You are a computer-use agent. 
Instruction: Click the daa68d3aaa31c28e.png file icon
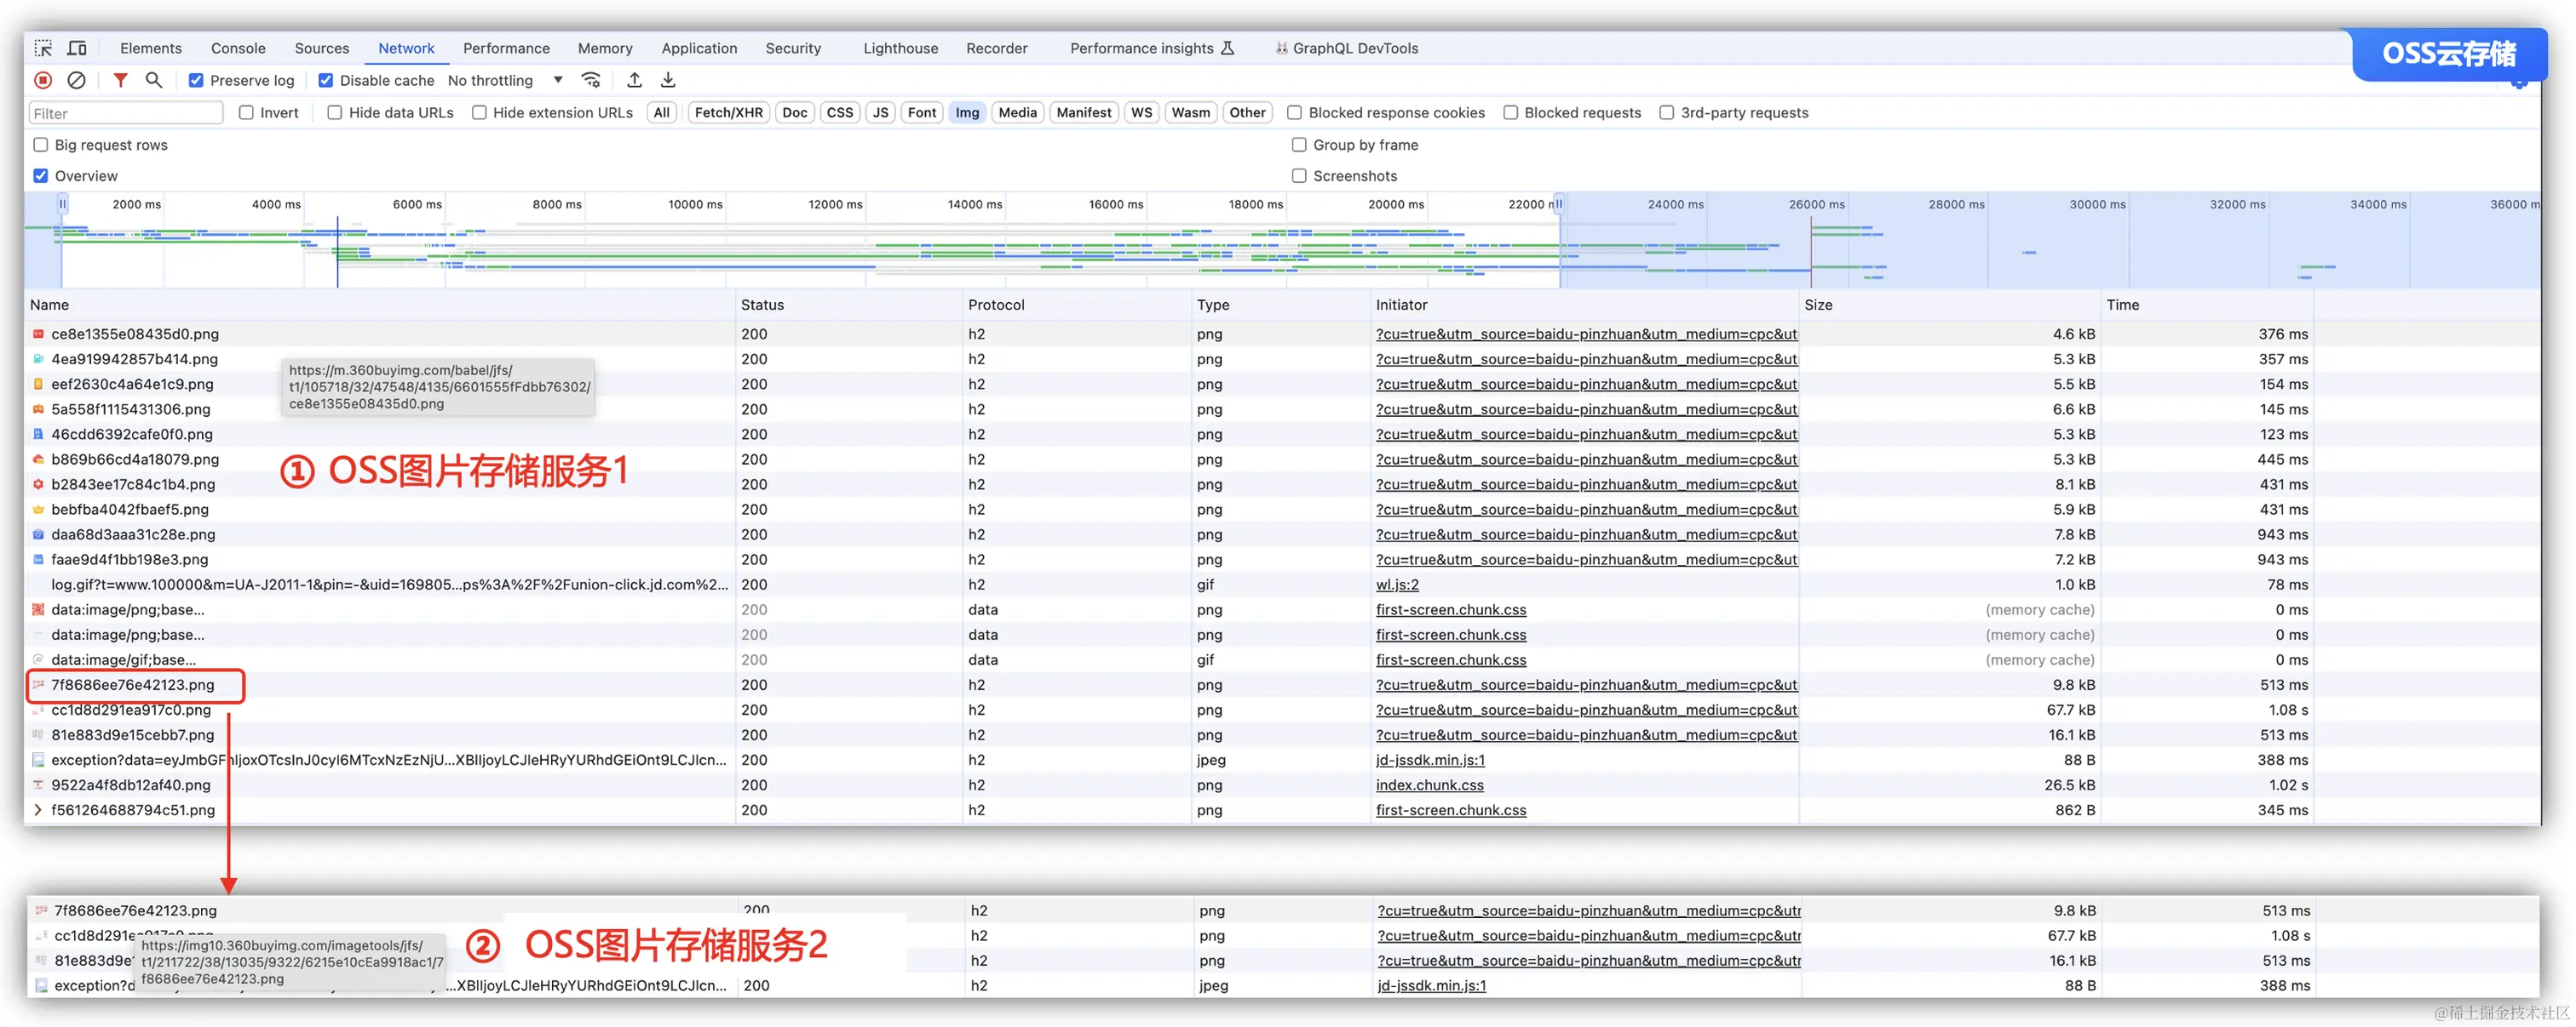pyautogui.click(x=38, y=534)
